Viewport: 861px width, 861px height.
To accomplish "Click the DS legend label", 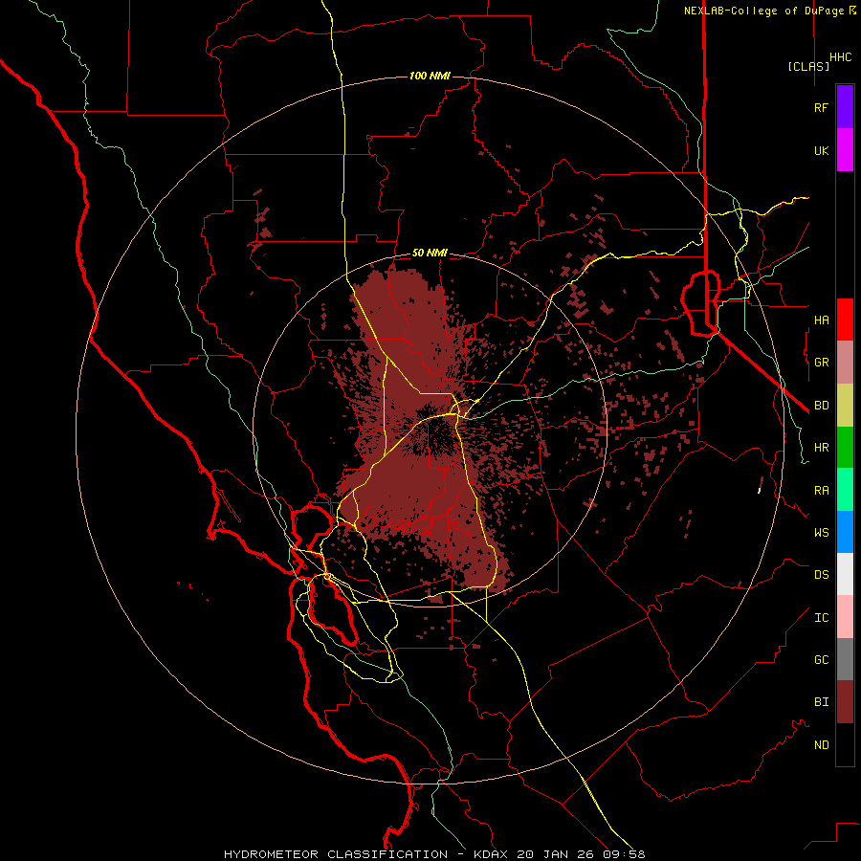I will 821,575.
